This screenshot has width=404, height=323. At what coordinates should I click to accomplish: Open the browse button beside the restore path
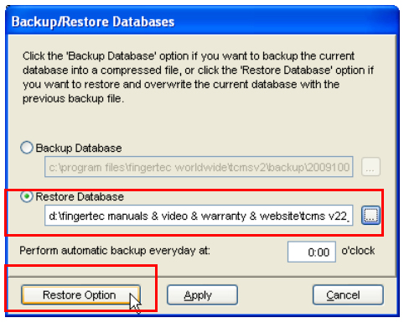[x=370, y=216]
